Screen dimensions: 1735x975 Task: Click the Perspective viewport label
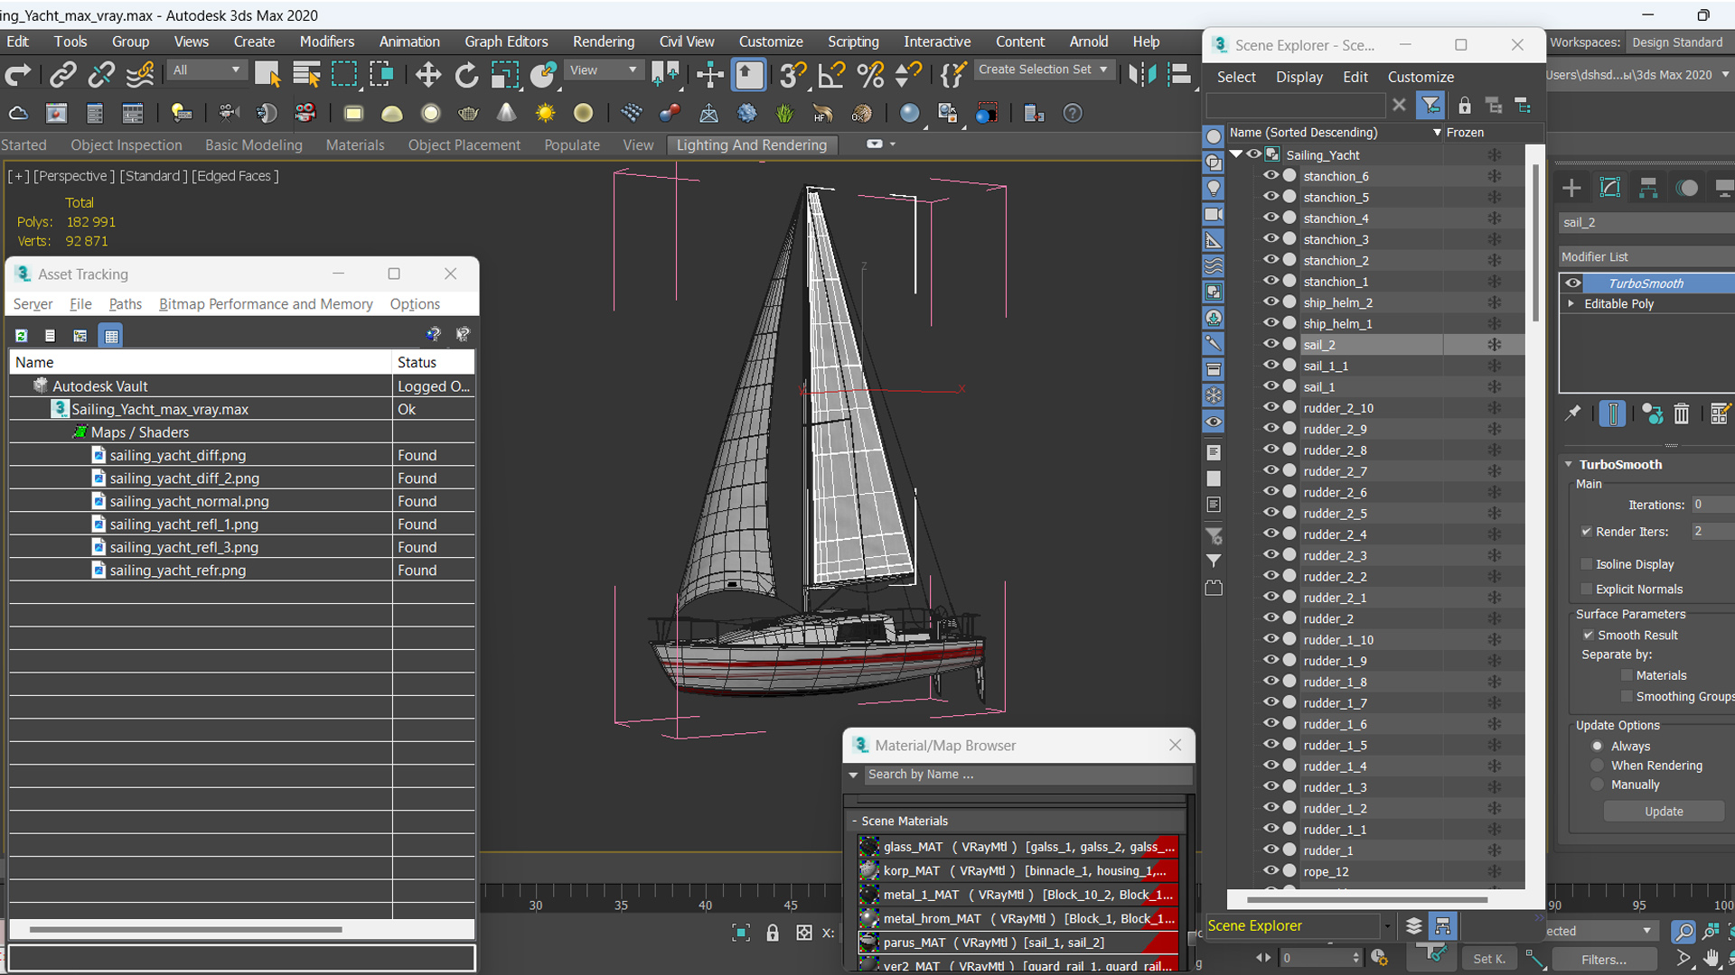click(x=74, y=176)
